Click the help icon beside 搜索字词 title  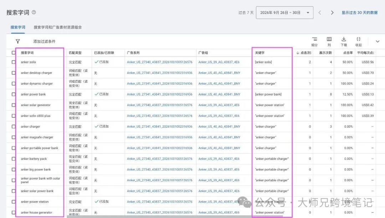pos(34,12)
